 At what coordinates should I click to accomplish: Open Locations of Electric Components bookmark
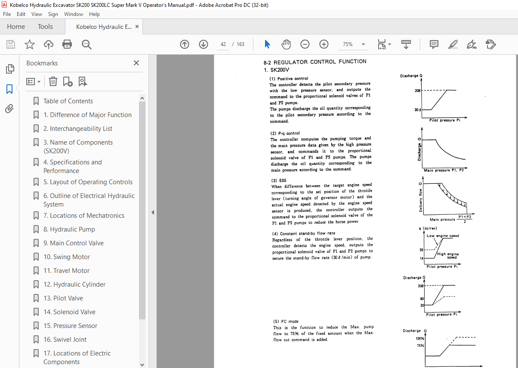coord(77,358)
